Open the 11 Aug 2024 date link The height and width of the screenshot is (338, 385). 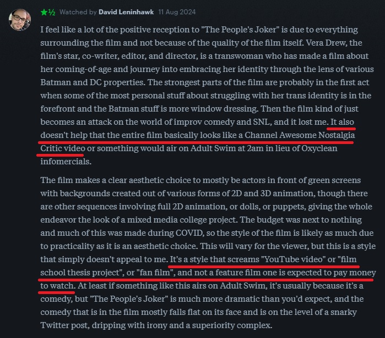point(177,12)
